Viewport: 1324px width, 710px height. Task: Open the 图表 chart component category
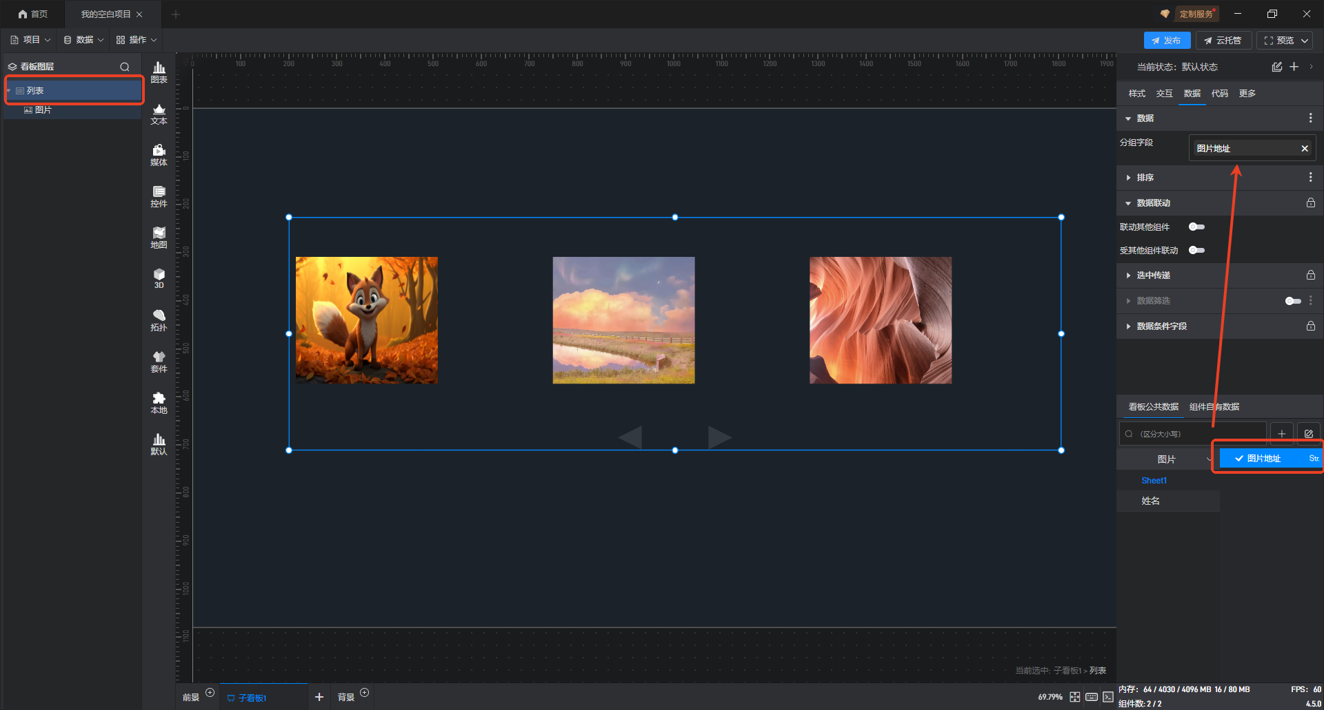(159, 72)
